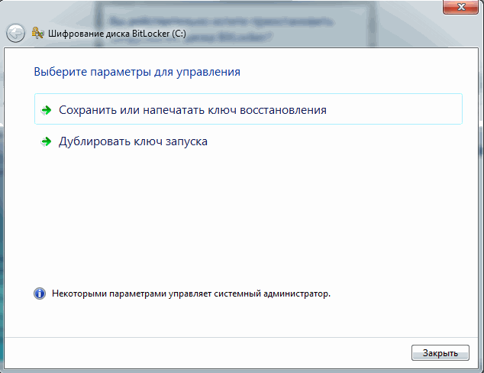Click the green arrow beside Дублировать option
The height and width of the screenshot is (373, 484).
[x=47, y=141]
